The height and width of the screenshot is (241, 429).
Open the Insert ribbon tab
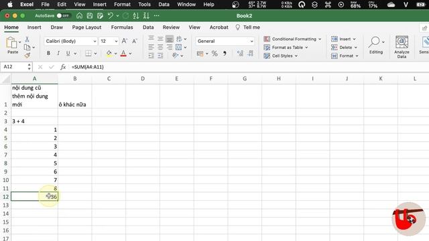pyautogui.click(x=34, y=27)
